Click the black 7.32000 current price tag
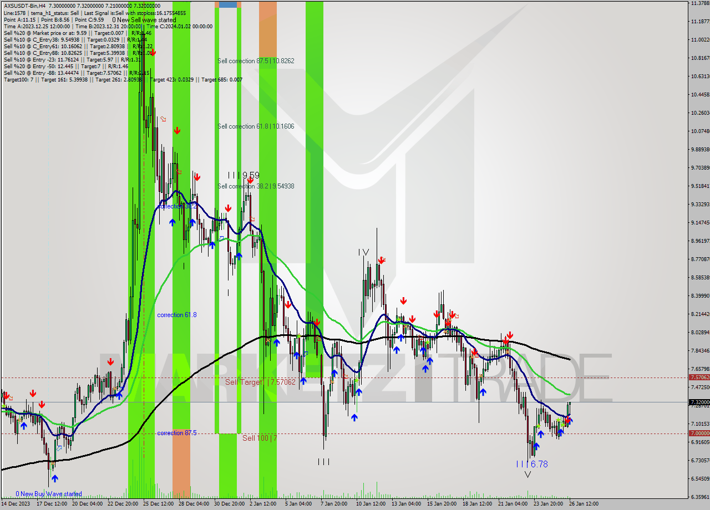This screenshot has height=510, width=710. click(x=698, y=402)
